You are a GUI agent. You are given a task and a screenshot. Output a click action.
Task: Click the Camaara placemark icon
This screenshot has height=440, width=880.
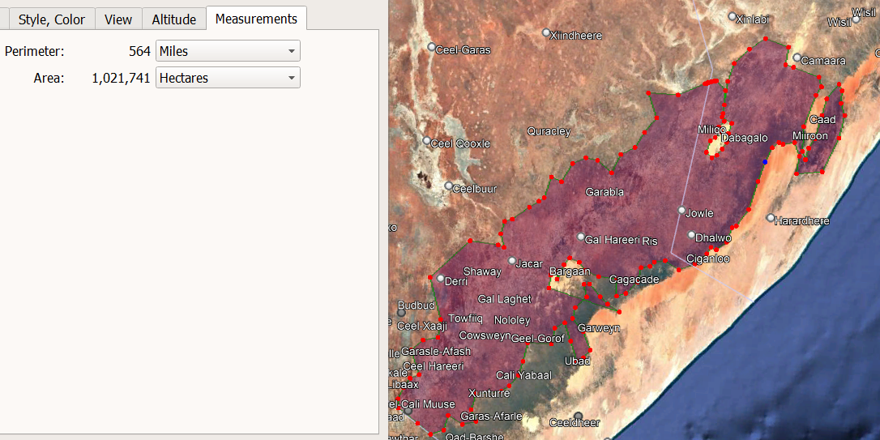797,58
